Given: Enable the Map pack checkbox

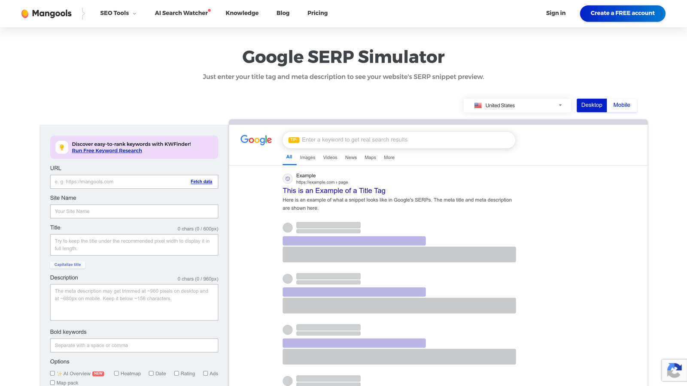Looking at the screenshot, I should 52,383.
